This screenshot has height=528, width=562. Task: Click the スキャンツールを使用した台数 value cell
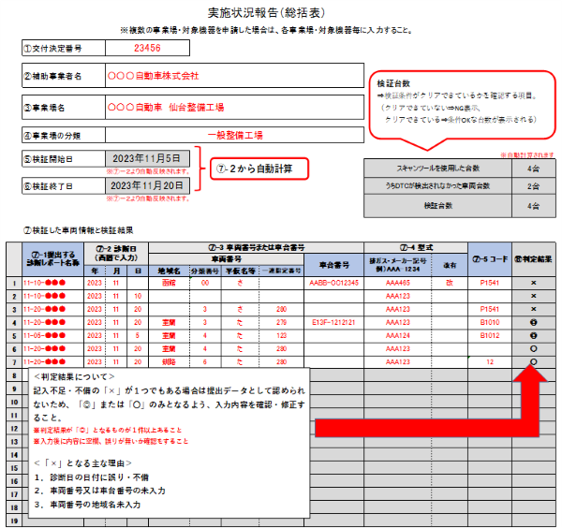(x=533, y=169)
